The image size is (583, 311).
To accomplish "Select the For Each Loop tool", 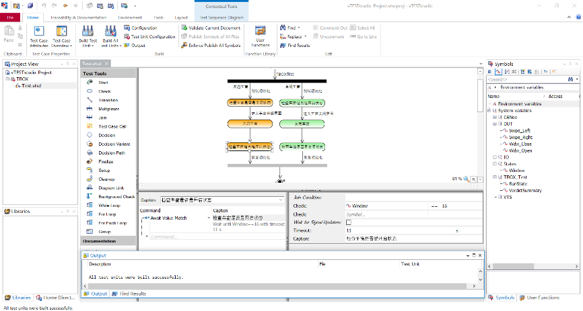I will pyautogui.click(x=112, y=223).
